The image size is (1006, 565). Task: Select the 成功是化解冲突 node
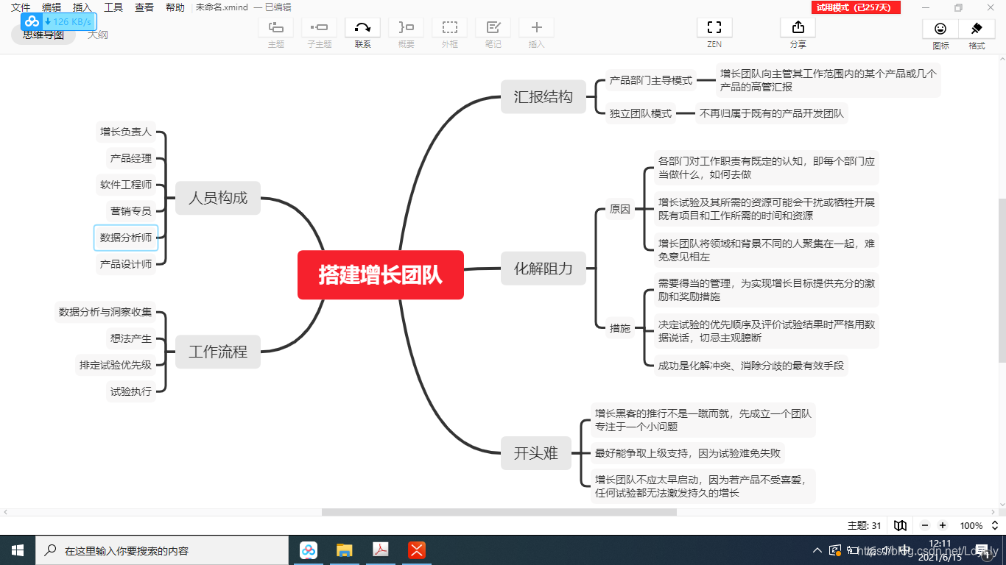point(751,365)
